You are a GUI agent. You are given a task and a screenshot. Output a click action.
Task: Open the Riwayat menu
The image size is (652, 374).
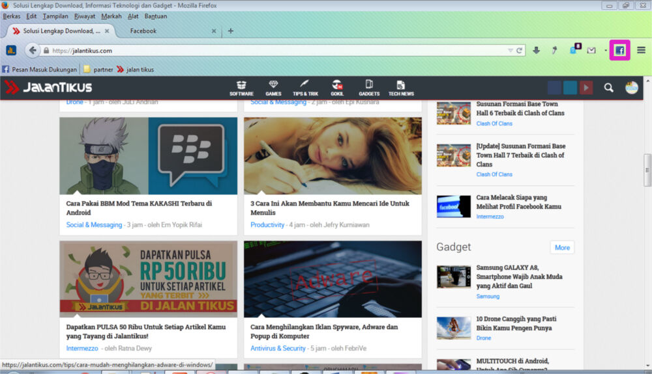click(85, 16)
